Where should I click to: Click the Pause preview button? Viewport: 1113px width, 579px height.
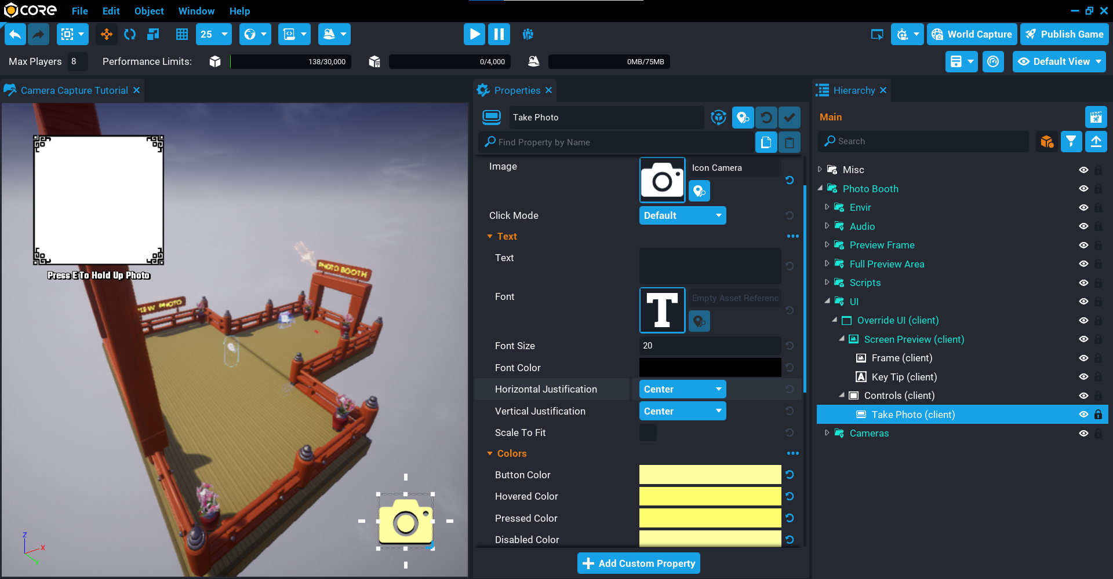click(x=499, y=34)
